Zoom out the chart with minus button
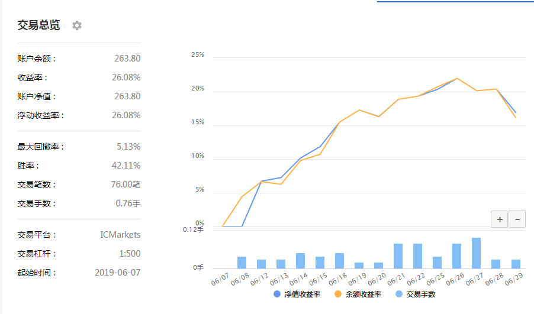Screen dimensions: 534x314 (517, 219)
